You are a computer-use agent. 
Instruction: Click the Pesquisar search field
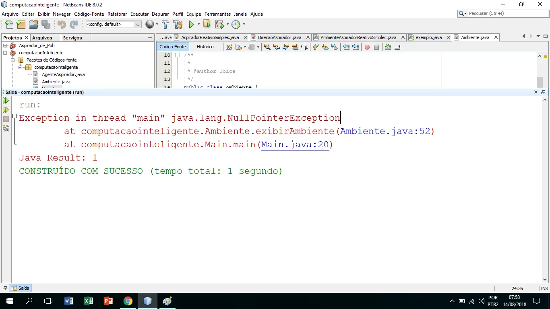click(x=506, y=13)
